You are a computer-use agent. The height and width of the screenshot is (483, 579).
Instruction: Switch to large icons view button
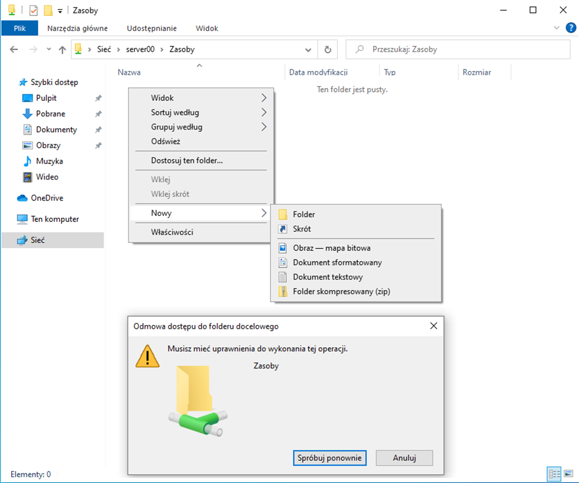pos(567,474)
